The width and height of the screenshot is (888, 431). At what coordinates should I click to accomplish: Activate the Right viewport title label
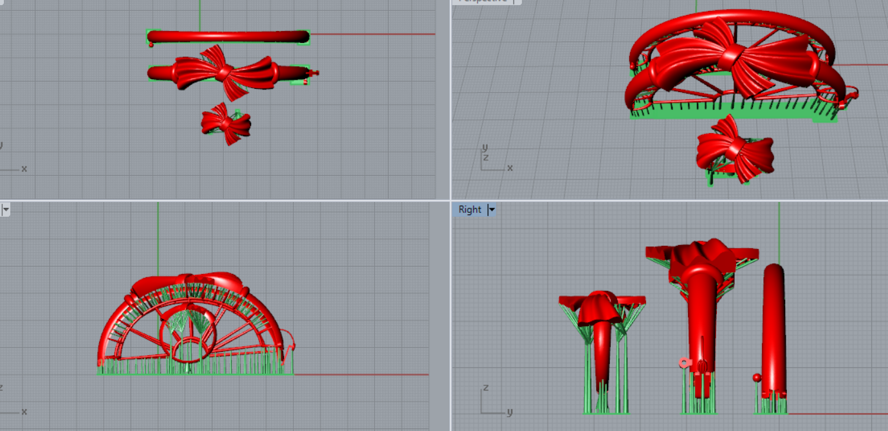coord(470,210)
